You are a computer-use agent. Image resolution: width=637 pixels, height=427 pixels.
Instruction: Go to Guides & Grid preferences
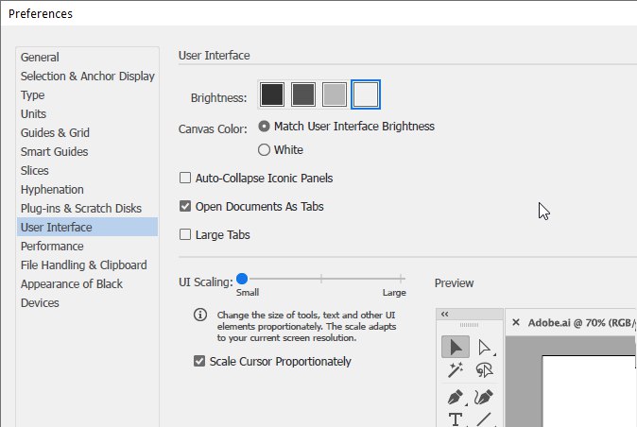(x=55, y=132)
